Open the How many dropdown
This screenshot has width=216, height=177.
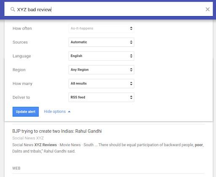(x=101, y=84)
